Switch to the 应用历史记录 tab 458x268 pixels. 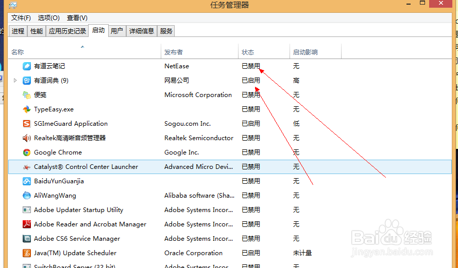[x=67, y=31]
